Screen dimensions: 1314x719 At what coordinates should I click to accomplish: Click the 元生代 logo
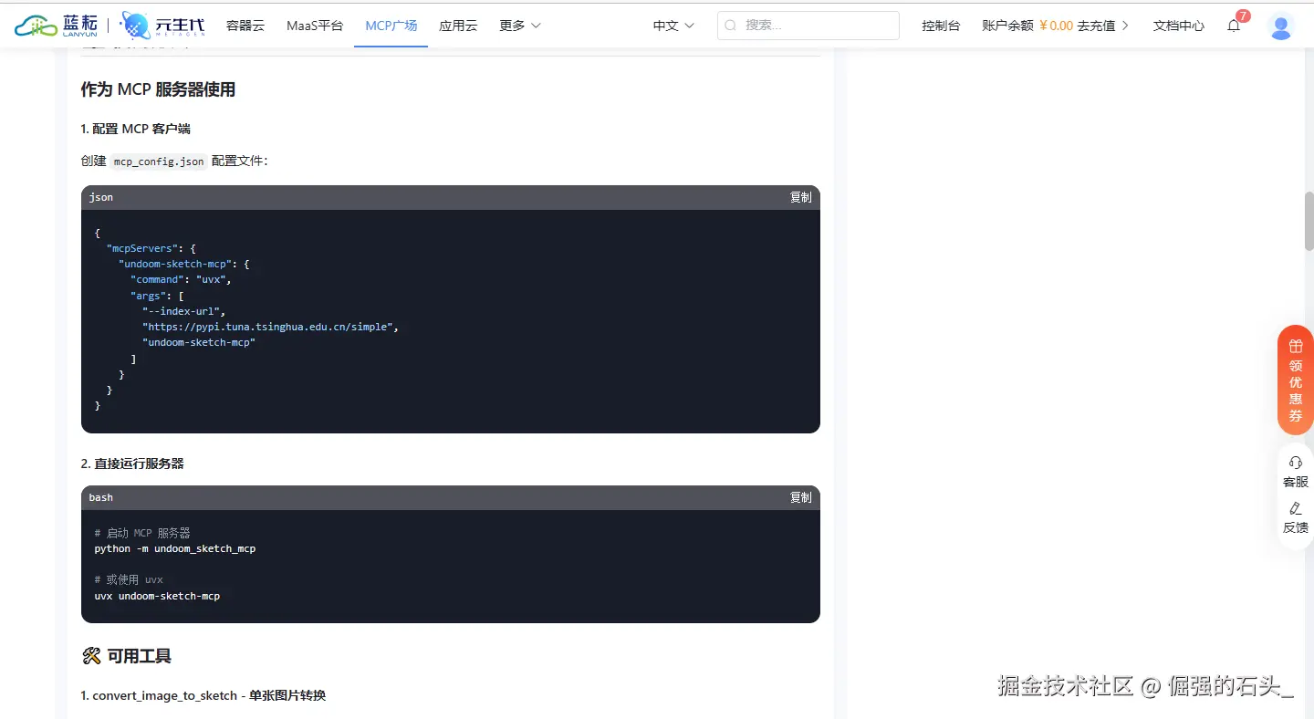click(161, 25)
